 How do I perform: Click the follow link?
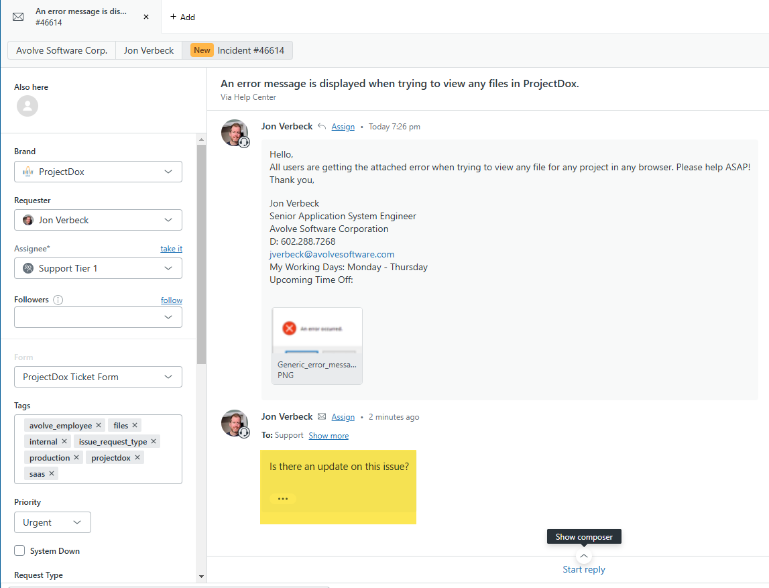click(x=172, y=300)
